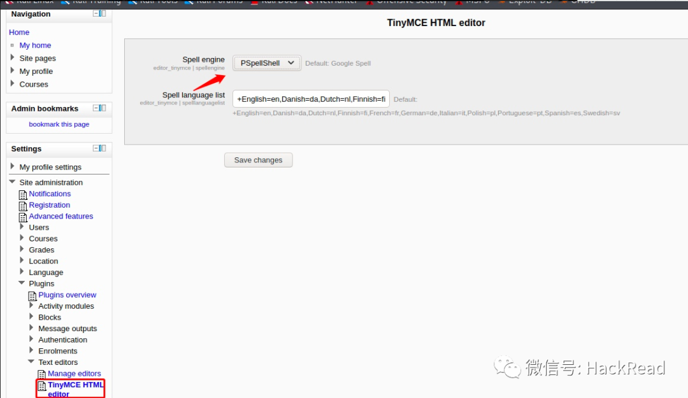Expand Blocks under Plugins
688x398 pixels.
tap(31, 316)
